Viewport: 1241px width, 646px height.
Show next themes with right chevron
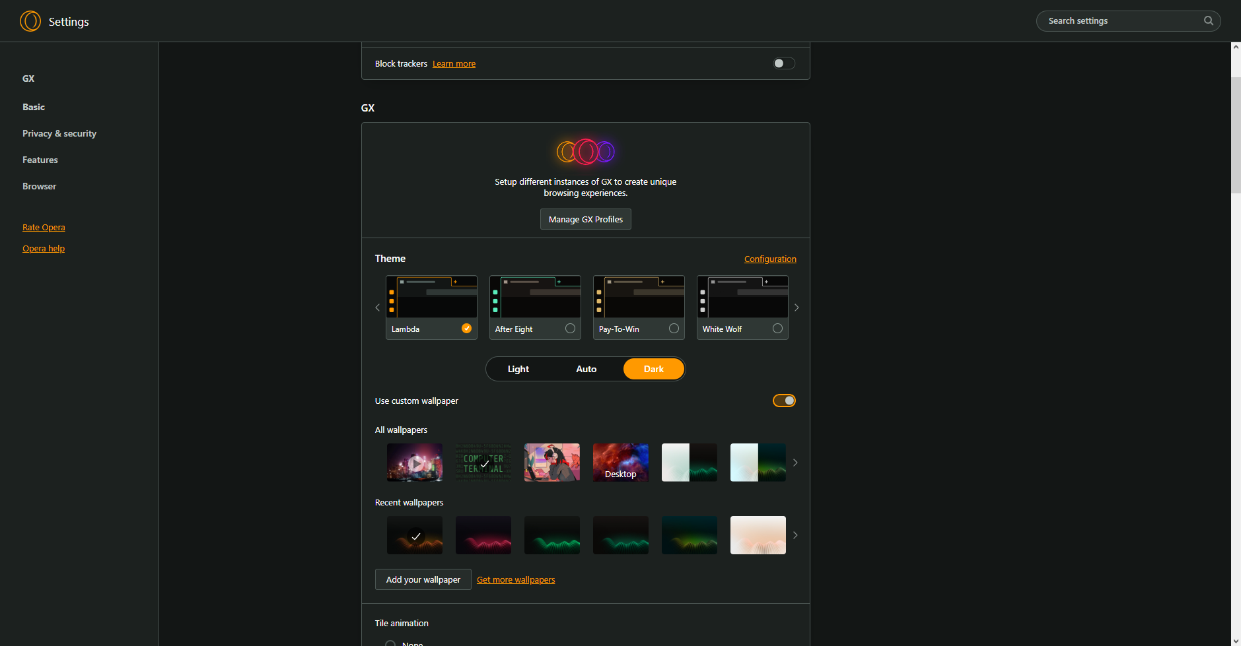797,307
